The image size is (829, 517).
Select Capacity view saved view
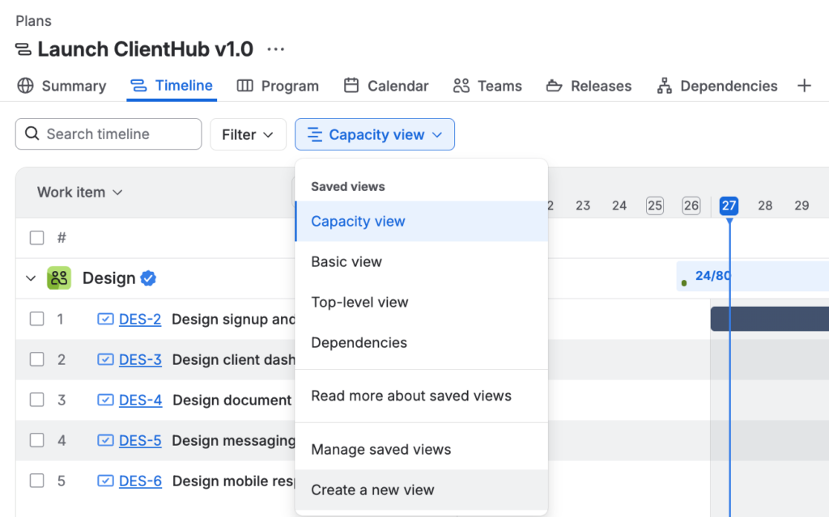[421, 221]
